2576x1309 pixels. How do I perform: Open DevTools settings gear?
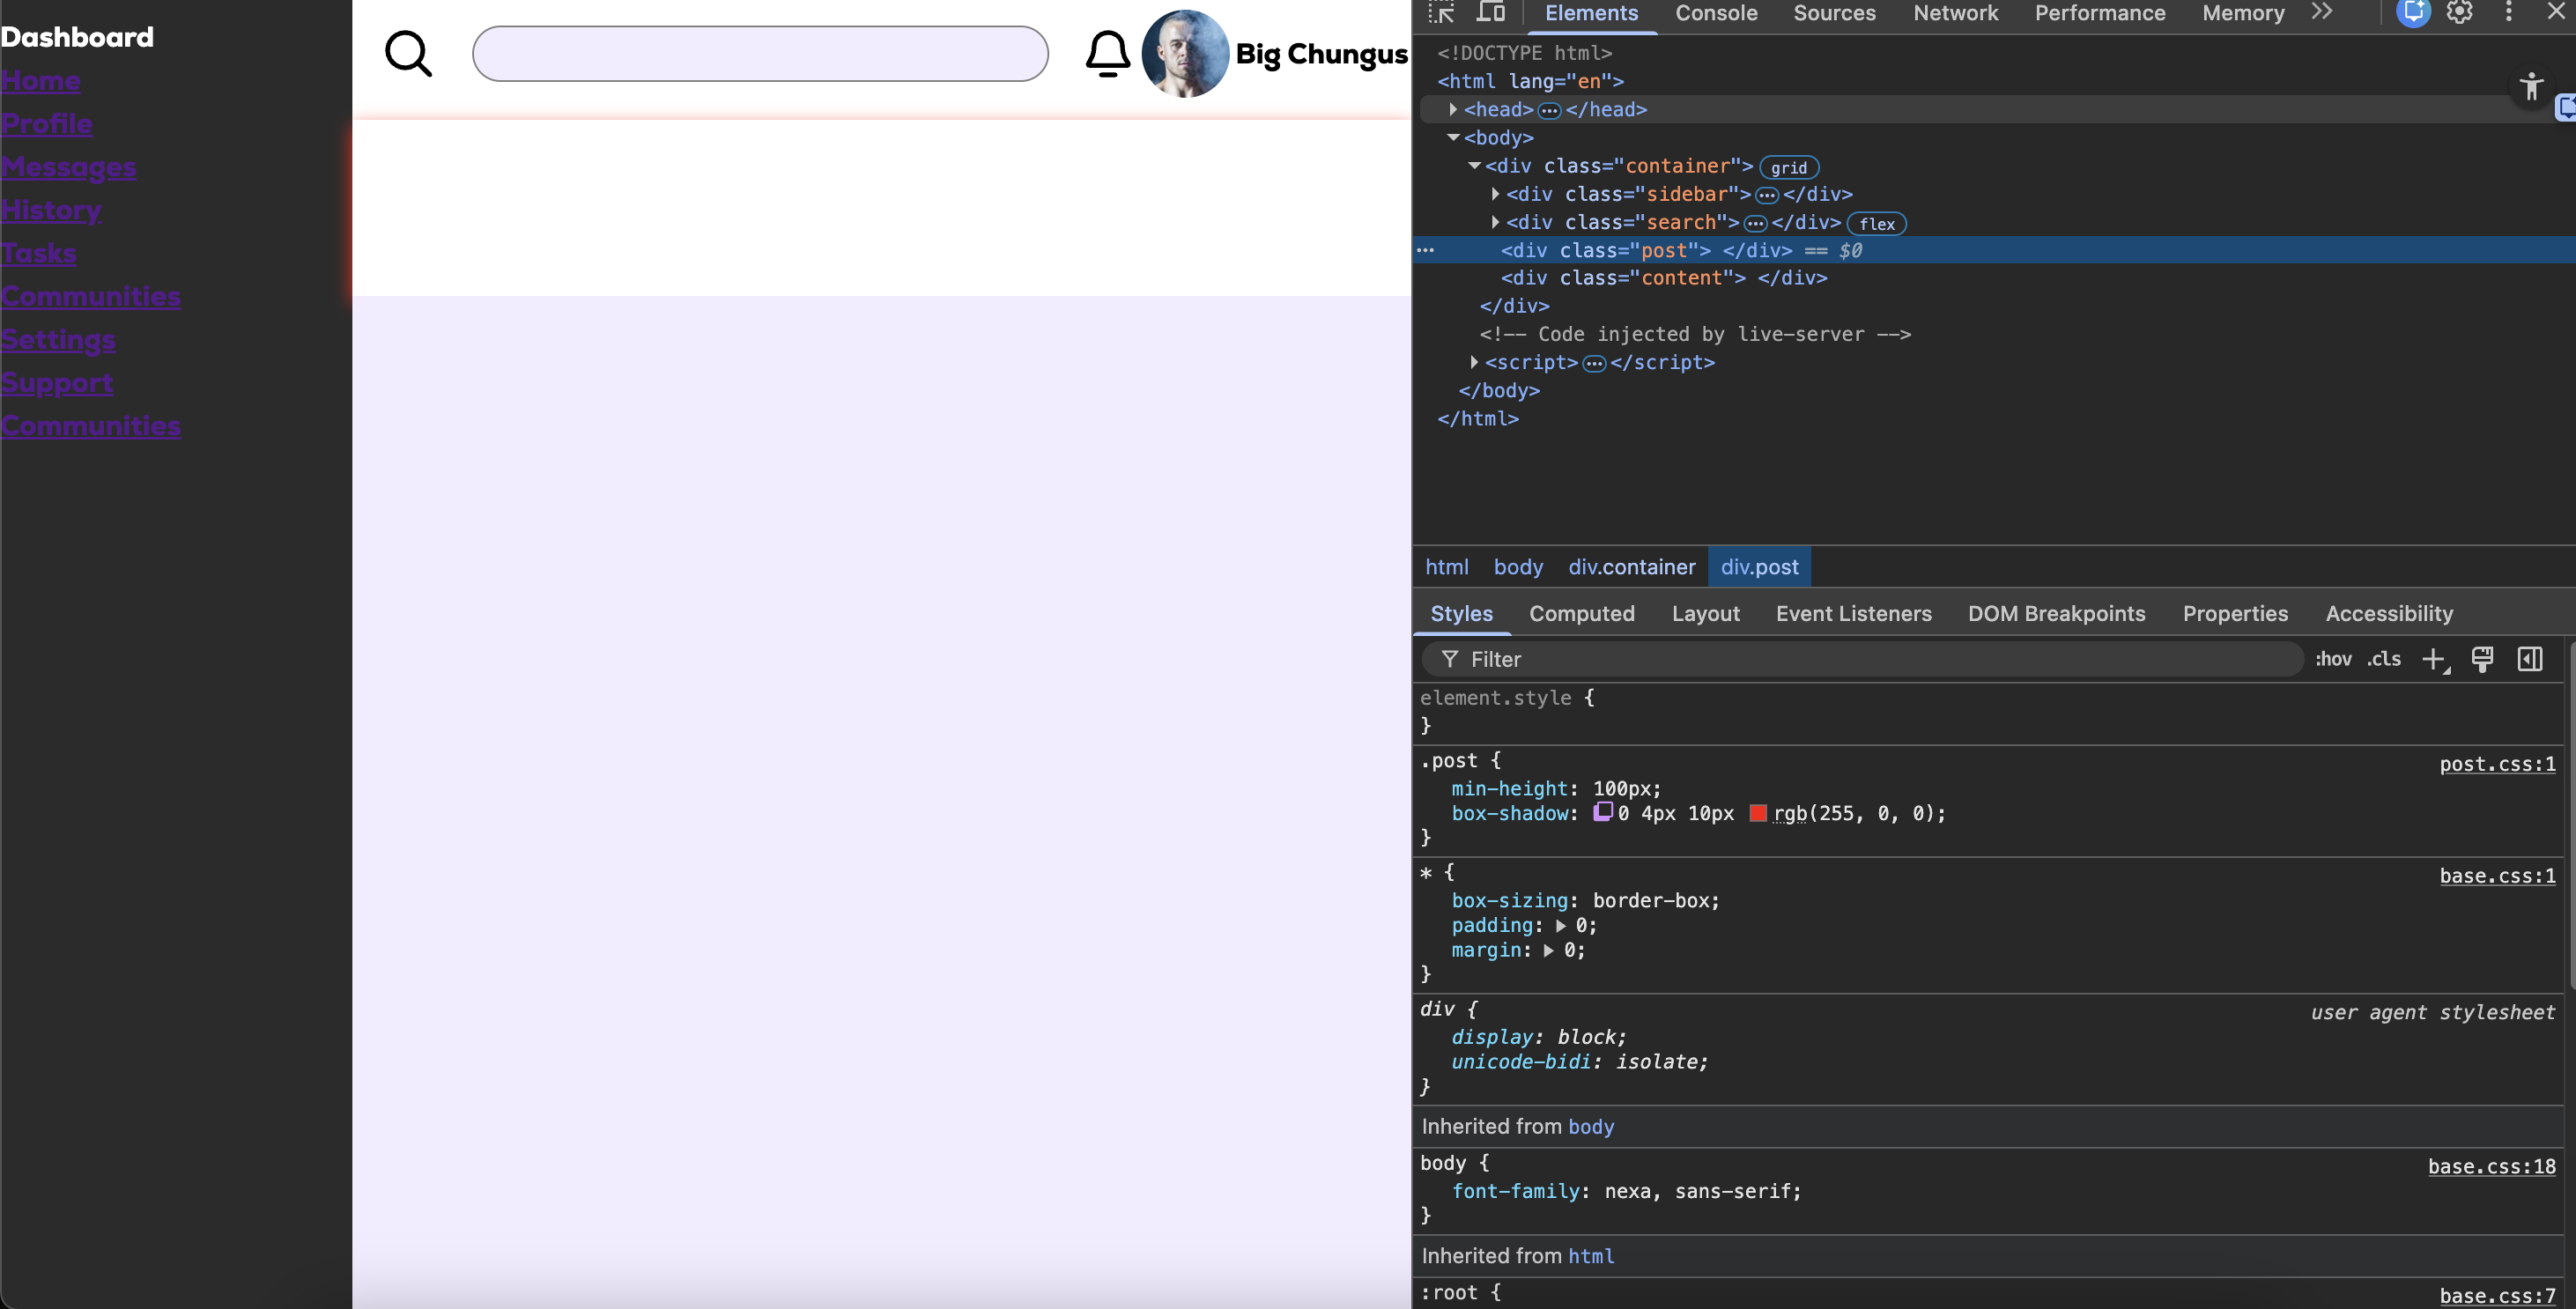[2459, 12]
